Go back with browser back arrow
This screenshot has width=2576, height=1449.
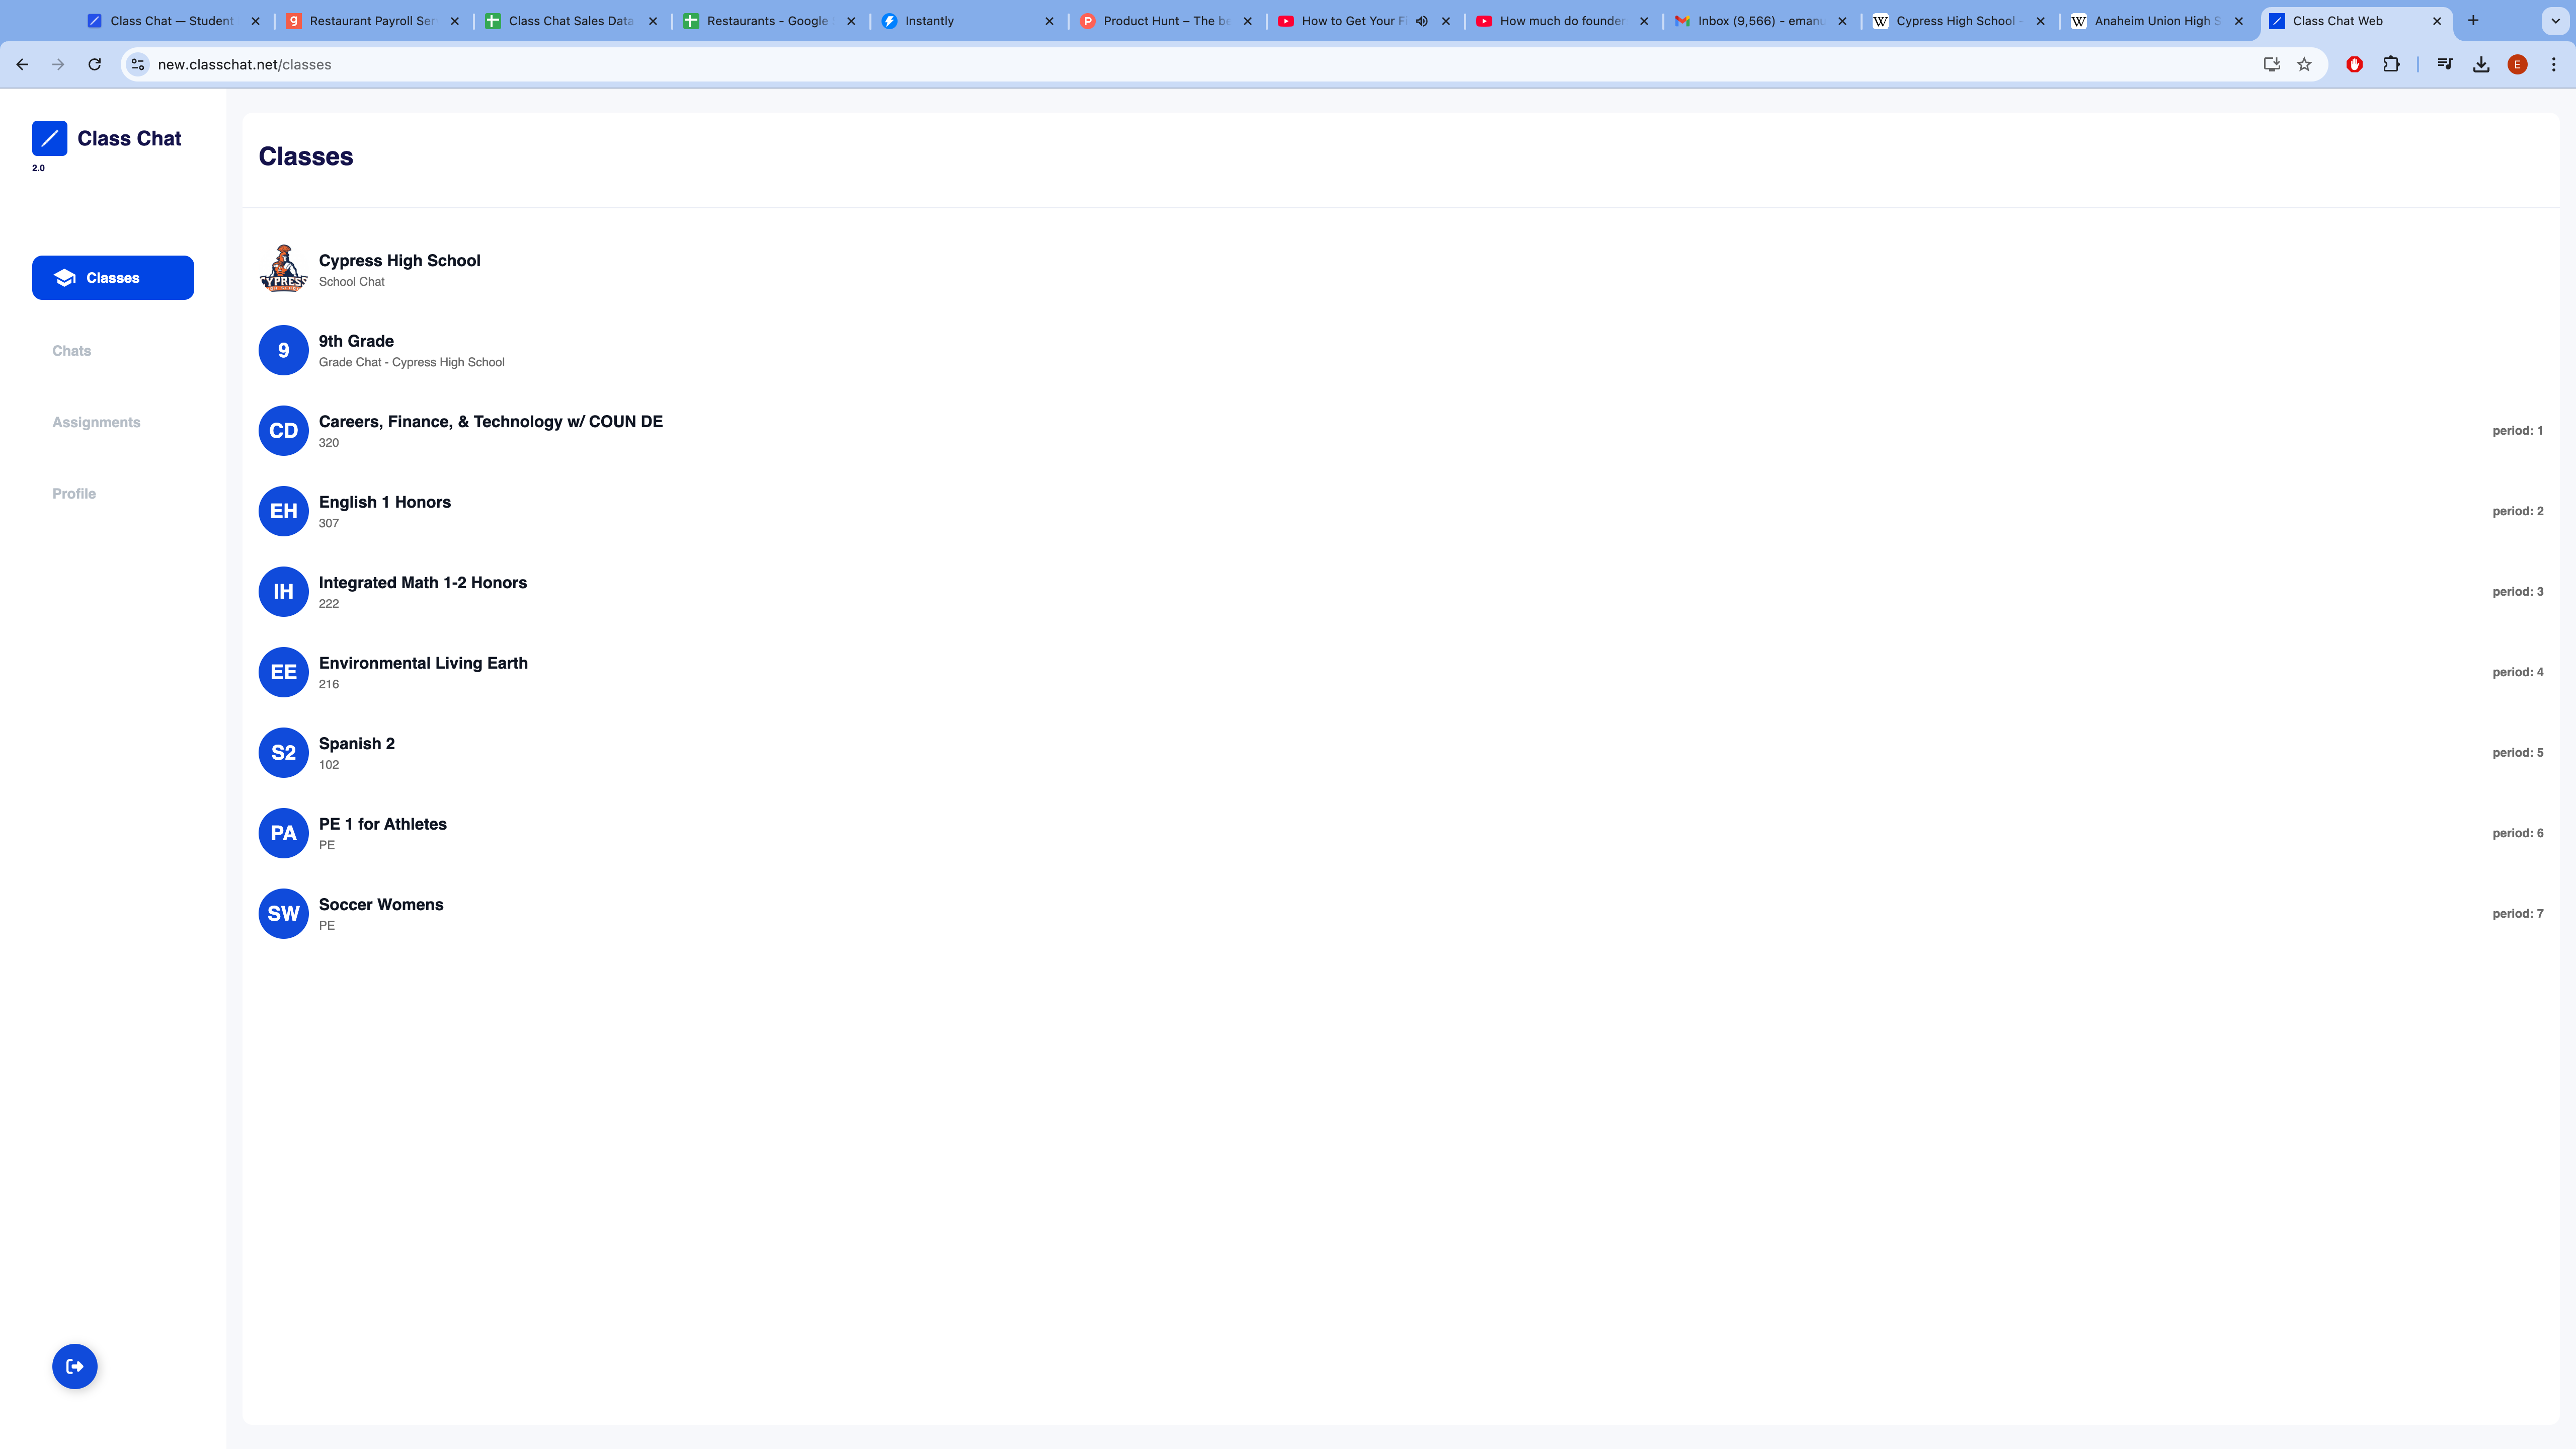coord(22,64)
